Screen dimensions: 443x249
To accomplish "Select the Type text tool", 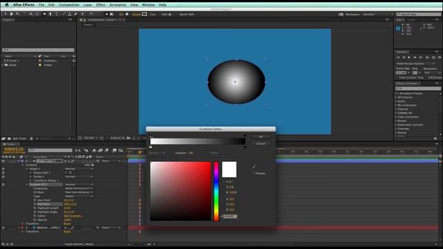I will coord(57,14).
